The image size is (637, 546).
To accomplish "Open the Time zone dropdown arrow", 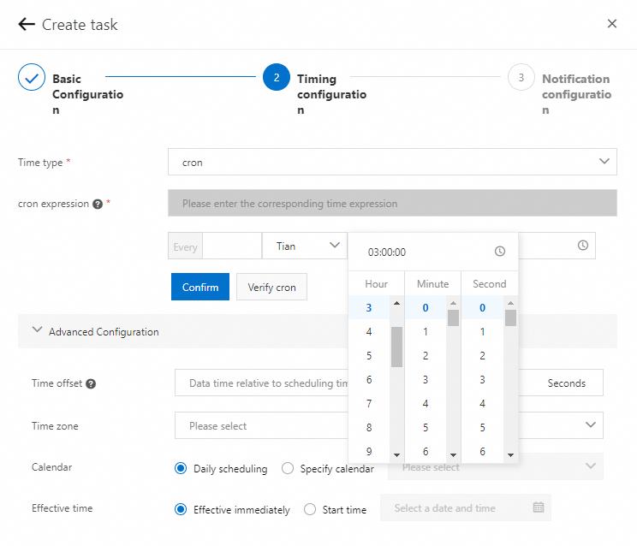I will [591, 425].
